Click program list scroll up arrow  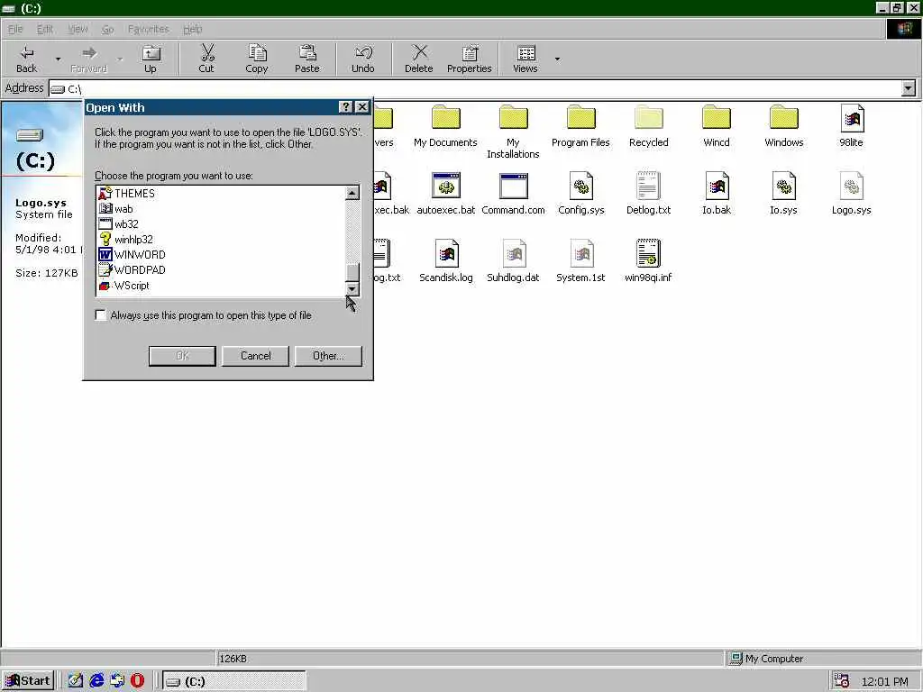pyautogui.click(x=352, y=193)
